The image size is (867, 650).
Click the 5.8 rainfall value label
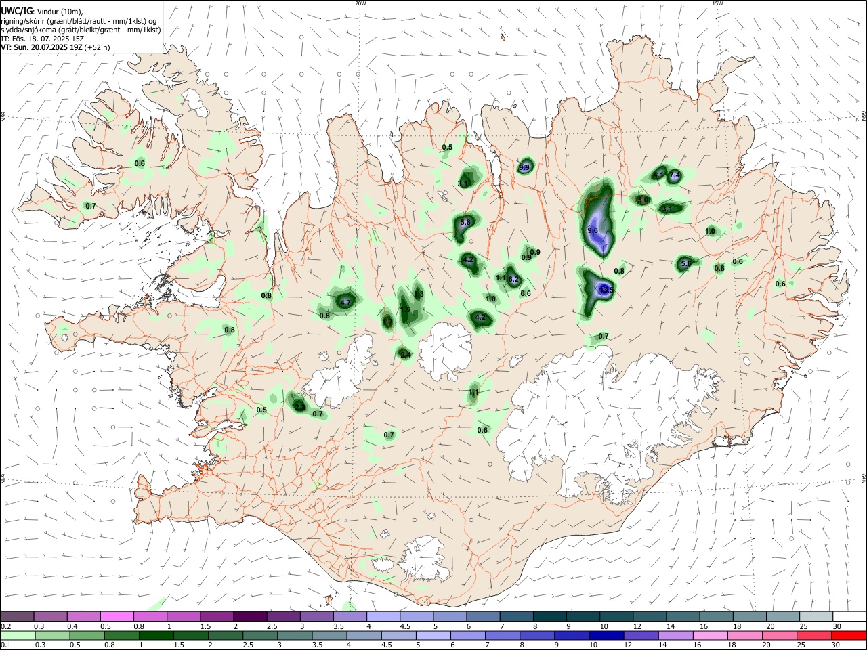pos(465,222)
